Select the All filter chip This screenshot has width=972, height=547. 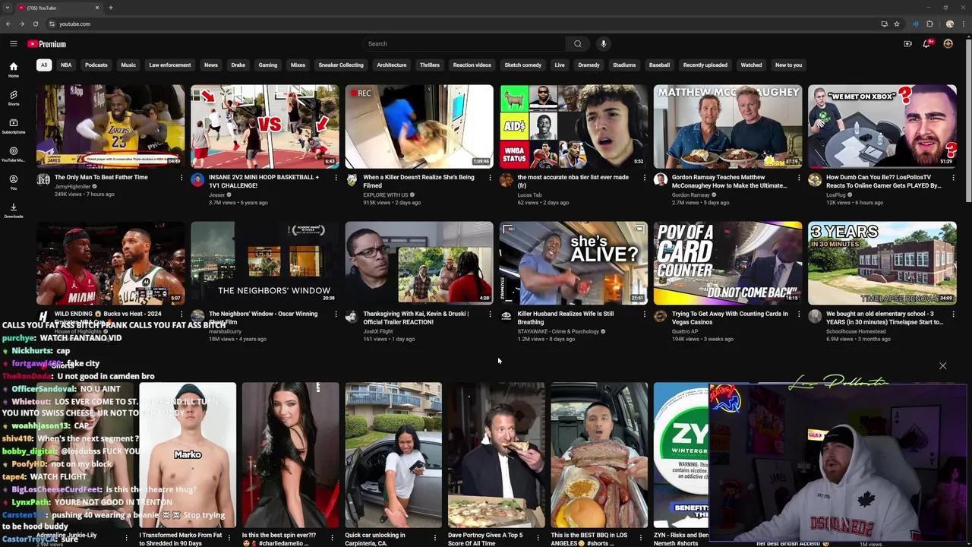[44, 65]
